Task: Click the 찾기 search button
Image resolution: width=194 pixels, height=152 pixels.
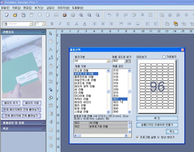Action: coord(128,61)
